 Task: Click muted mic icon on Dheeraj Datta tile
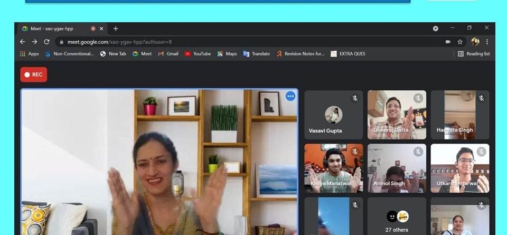[x=418, y=98]
